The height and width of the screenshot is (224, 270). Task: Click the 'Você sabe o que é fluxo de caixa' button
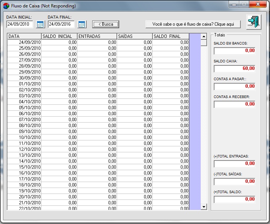193,24
